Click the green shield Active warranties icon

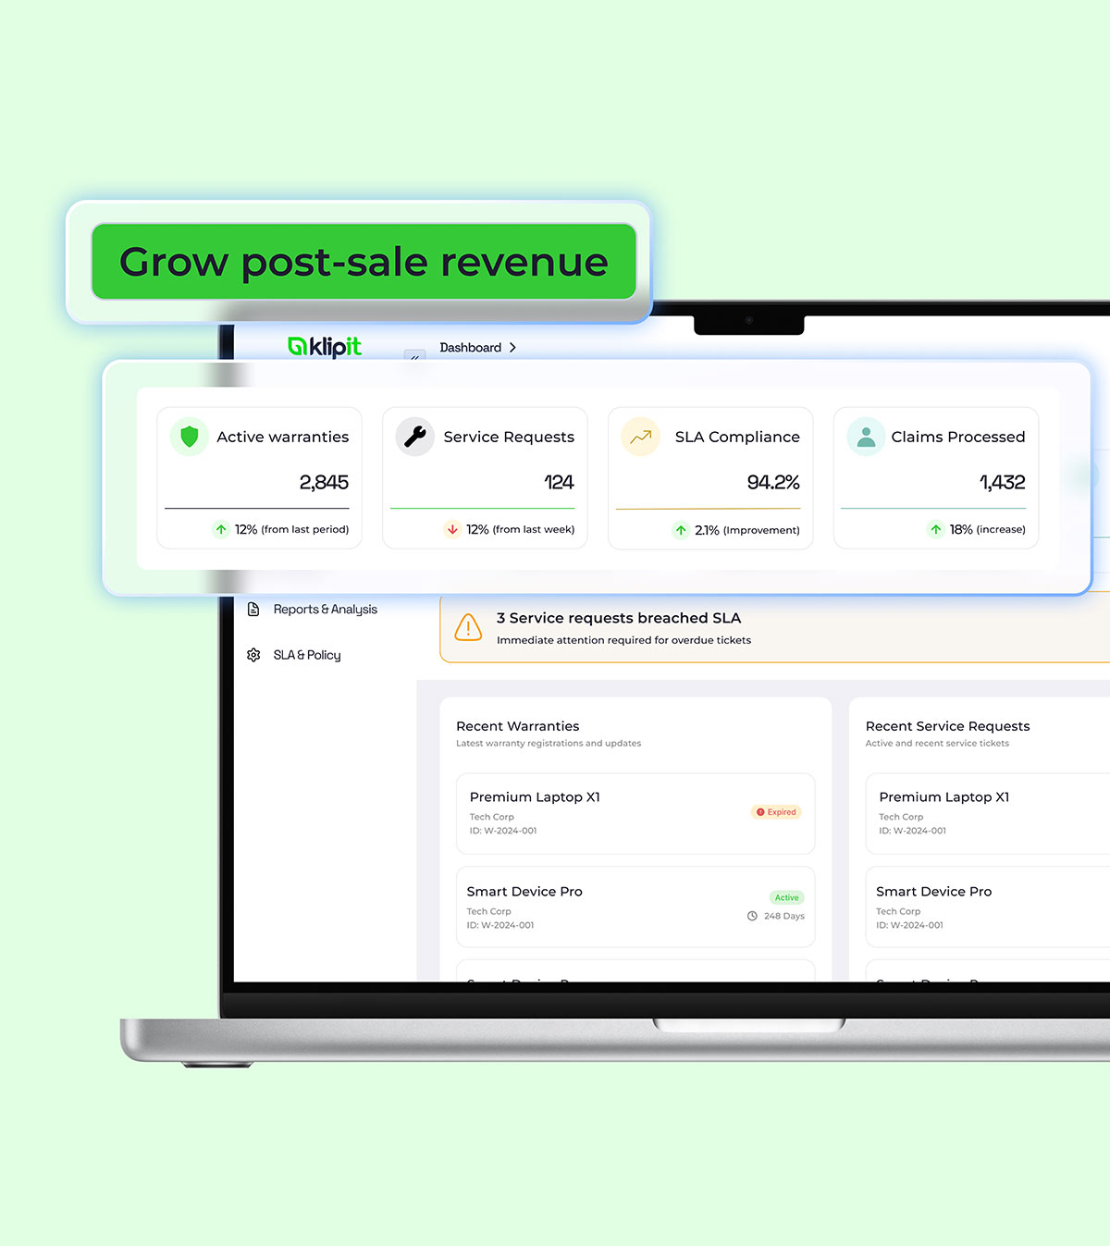coord(190,437)
